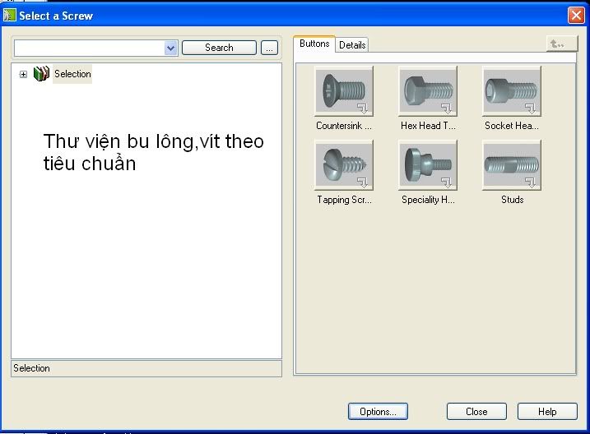590x434 pixels.
Task: Open the Options... dialog
Action: (378, 412)
